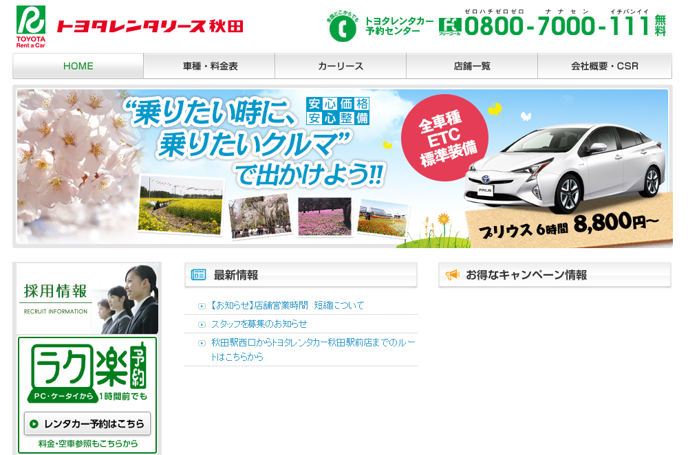Screen dimensions: 688x455
Task: Click the red 全車種ETC標準装備 badge
Action: (445, 137)
